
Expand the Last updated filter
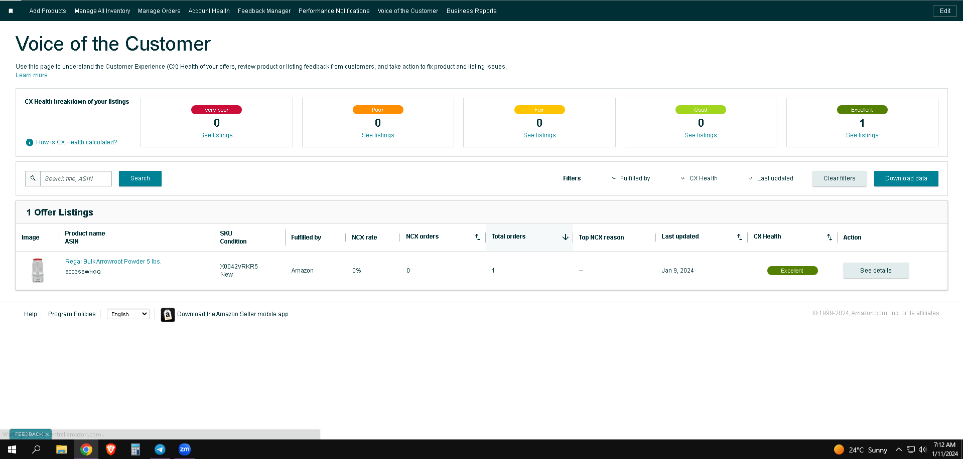click(x=771, y=178)
